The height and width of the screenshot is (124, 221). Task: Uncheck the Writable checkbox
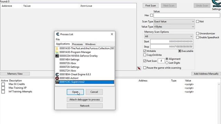click(x=145, y=51)
